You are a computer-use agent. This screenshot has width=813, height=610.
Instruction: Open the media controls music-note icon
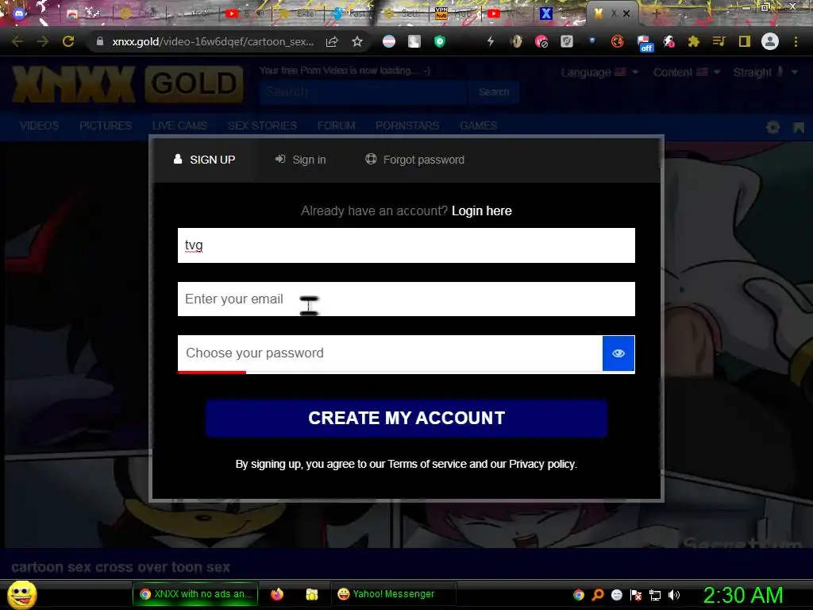[x=719, y=41]
